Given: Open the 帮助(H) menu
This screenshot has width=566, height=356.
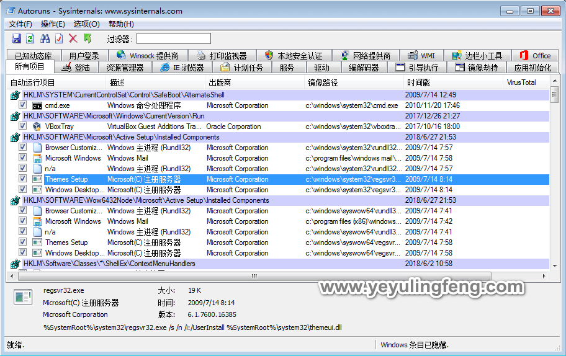Looking at the screenshot, I should (121, 24).
